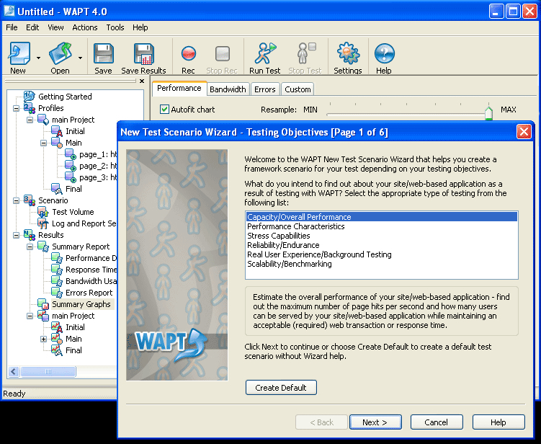
Task: Click the Open toolbar icon
Action: point(60,53)
